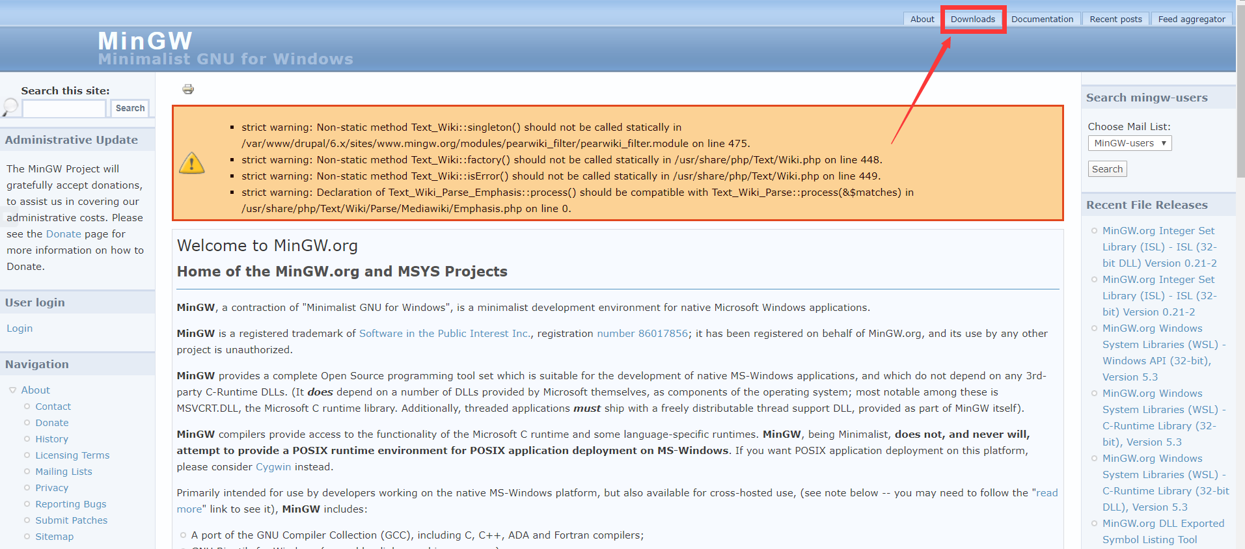Open MinGW.org DLL Exported Symbol Listing Tool

(1163, 531)
